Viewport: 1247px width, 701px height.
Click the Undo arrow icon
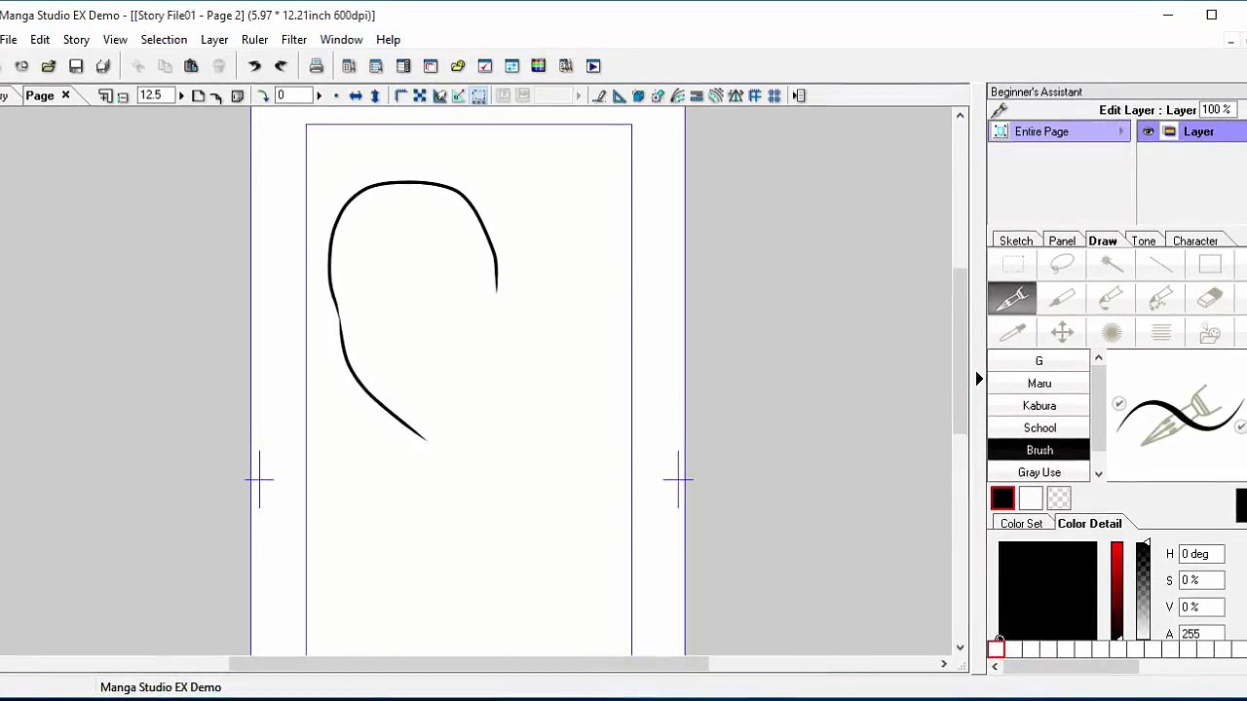tap(254, 66)
